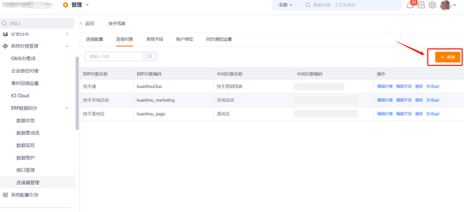Open the 全部 search scope dropdown
This screenshot has width=464, height=212.
(285, 5)
